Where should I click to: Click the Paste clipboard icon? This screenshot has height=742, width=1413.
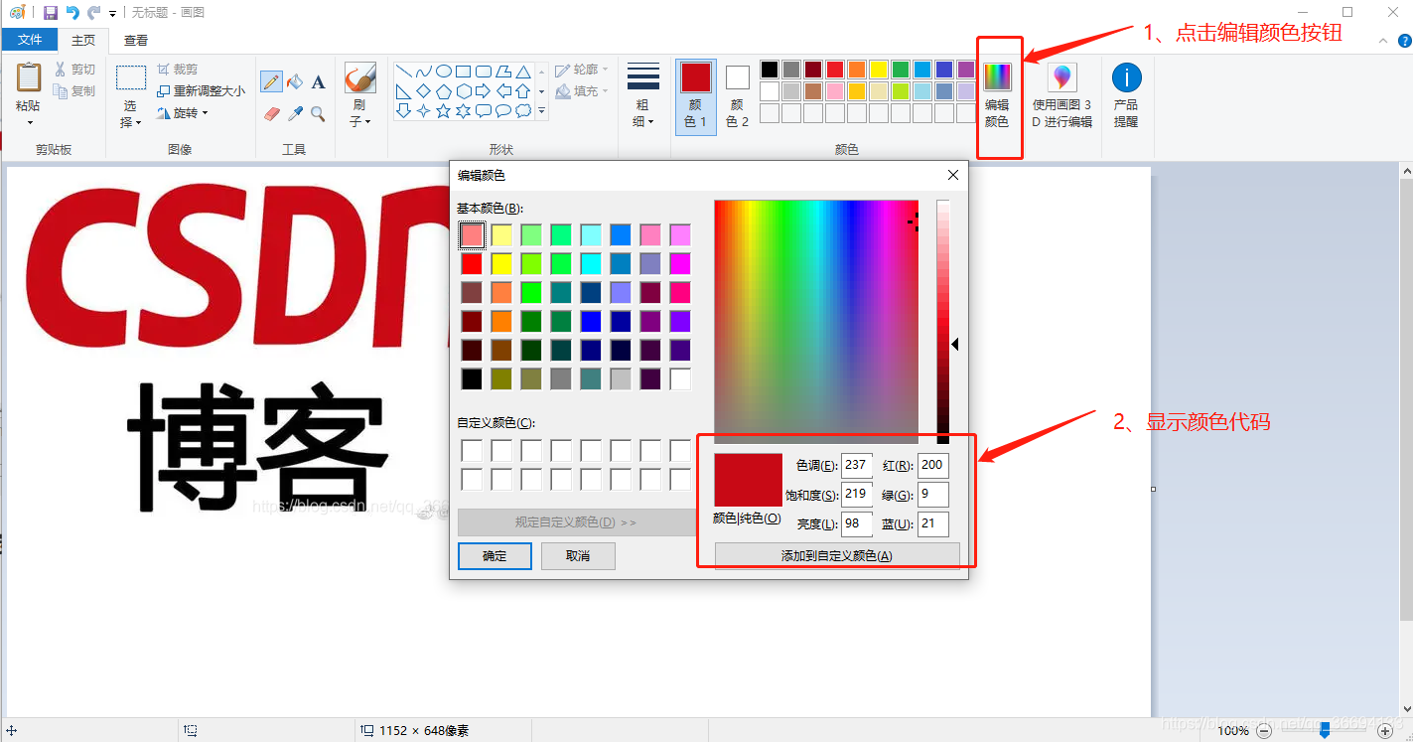29,77
